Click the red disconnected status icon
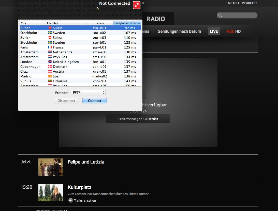This screenshot has height=211, width=278. pyautogui.click(x=137, y=5)
